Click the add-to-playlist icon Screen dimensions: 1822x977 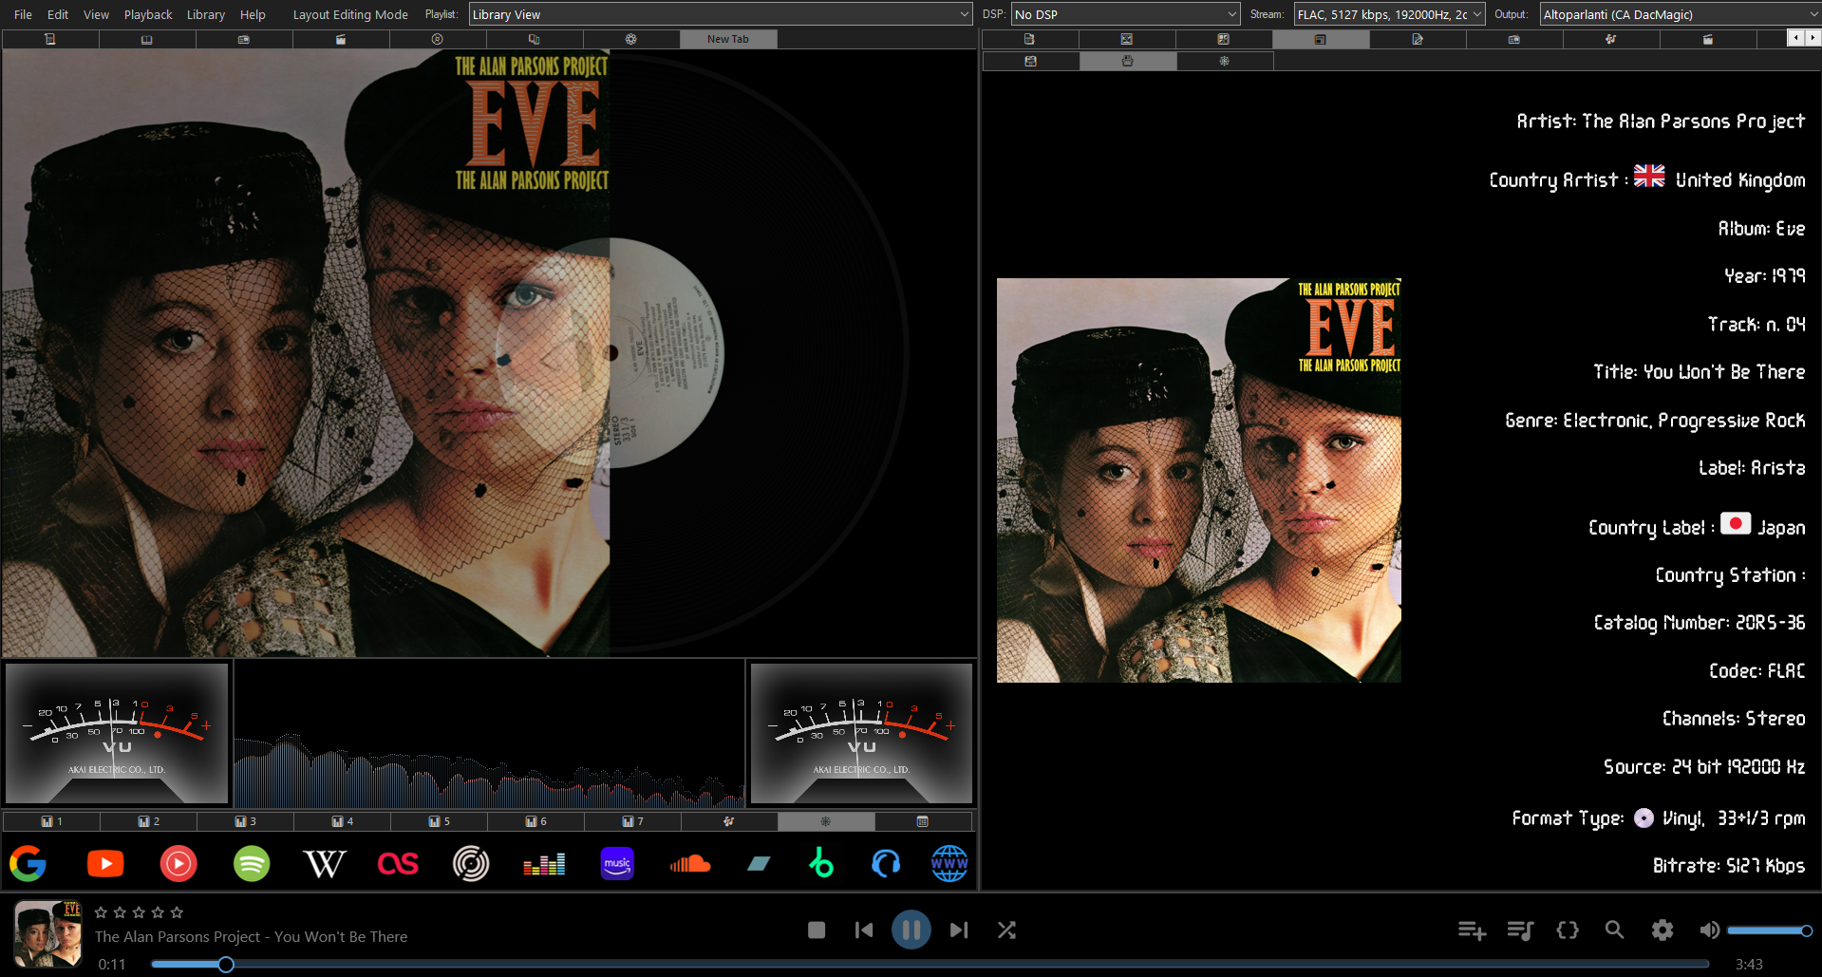click(1472, 930)
